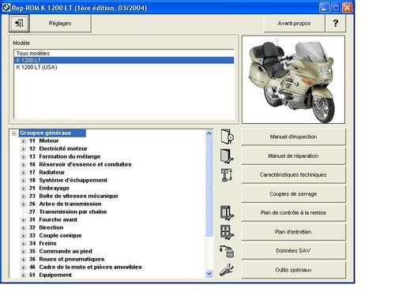This screenshot has width=395, height=296.
Task: Click the technical data piston icon
Action: (227, 175)
